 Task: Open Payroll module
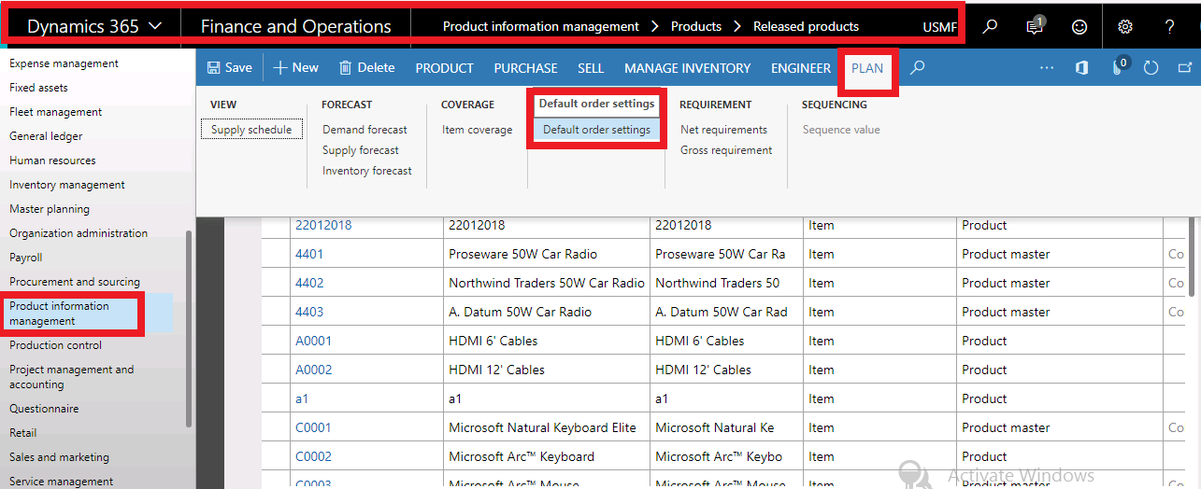25,258
